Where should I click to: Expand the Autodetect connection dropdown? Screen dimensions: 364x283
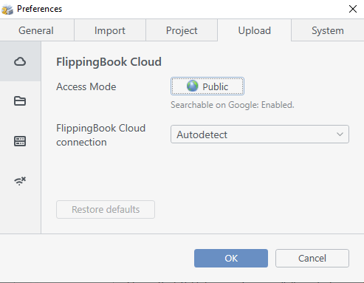point(260,134)
